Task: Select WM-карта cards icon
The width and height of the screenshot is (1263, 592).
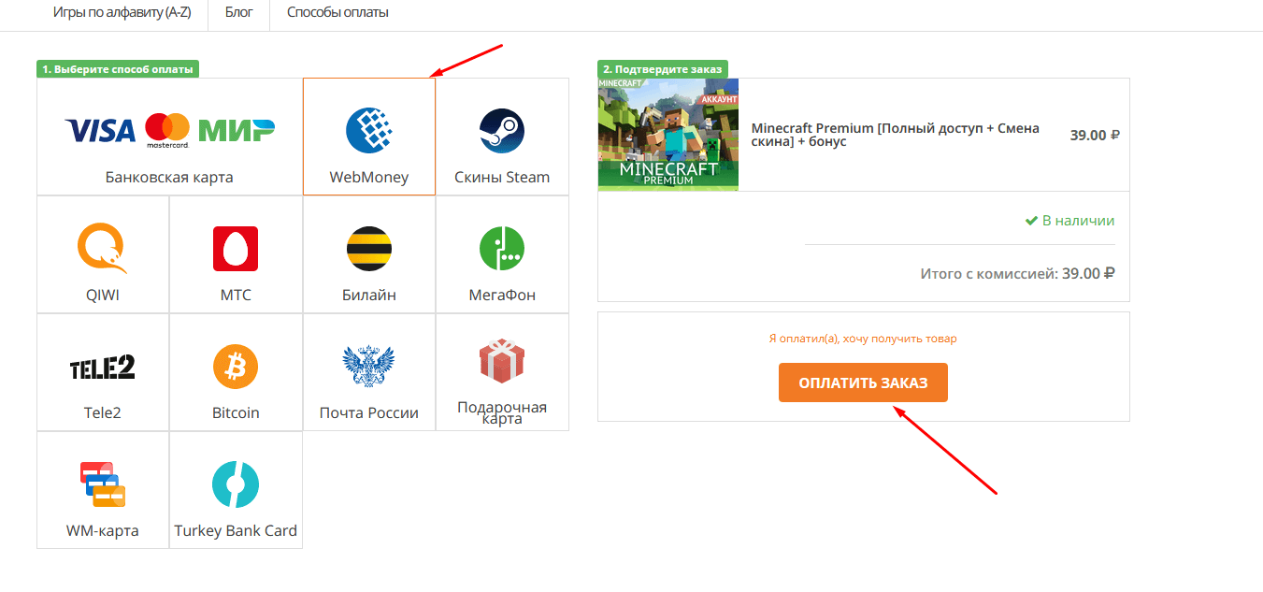Action: click(x=103, y=484)
